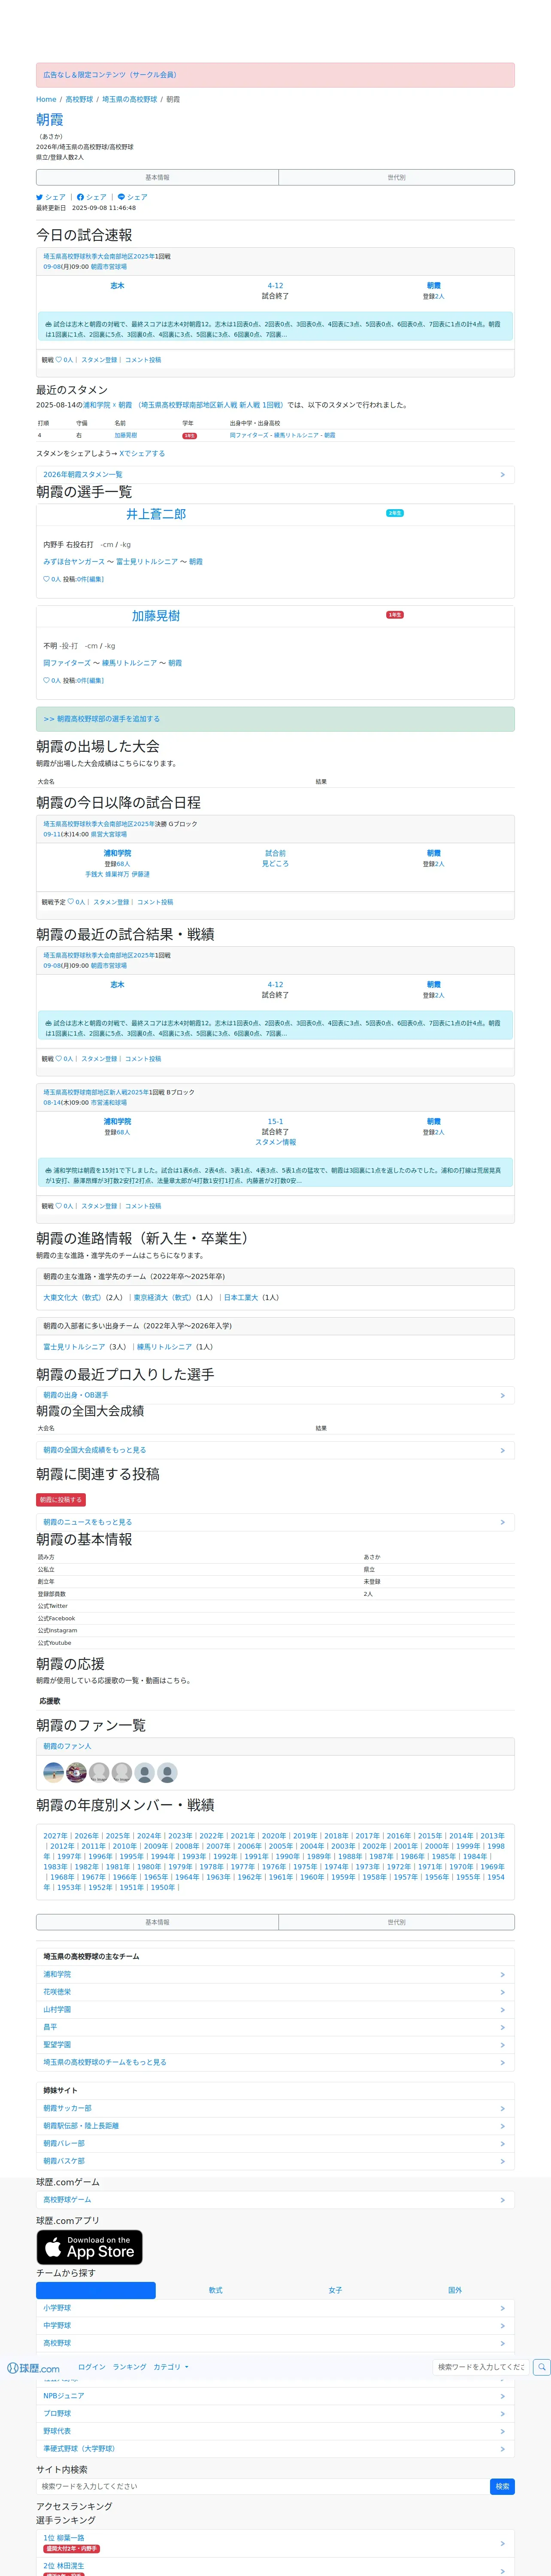Click the chevron on 浦和学院 team row
The image size is (551, 2576).
(x=502, y=1975)
